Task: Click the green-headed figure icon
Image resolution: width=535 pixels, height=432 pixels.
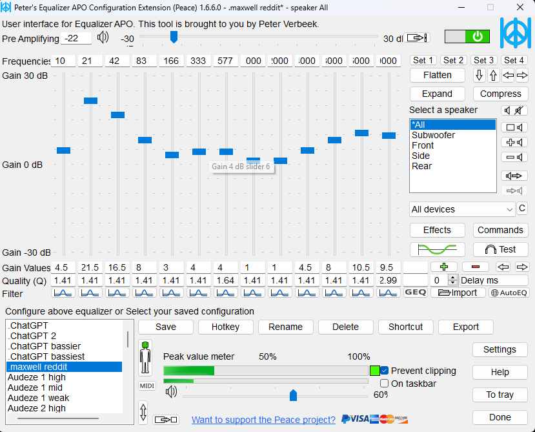Action: (145, 358)
